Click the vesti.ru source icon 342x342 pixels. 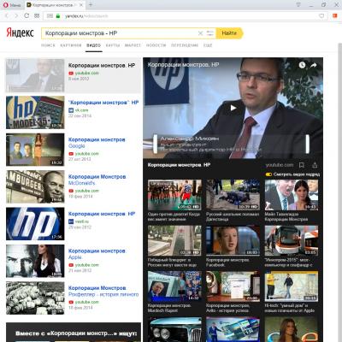(x=71, y=221)
